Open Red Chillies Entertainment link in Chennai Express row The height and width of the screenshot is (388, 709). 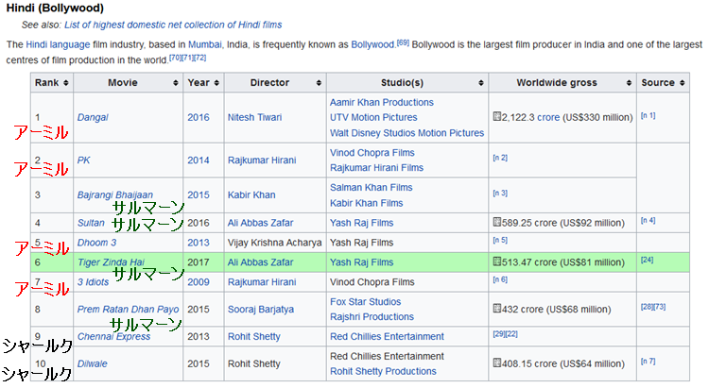(387, 336)
